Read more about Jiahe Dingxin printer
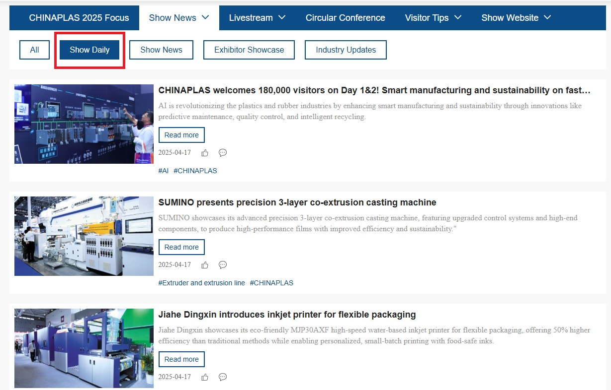 tap(181, 359)
